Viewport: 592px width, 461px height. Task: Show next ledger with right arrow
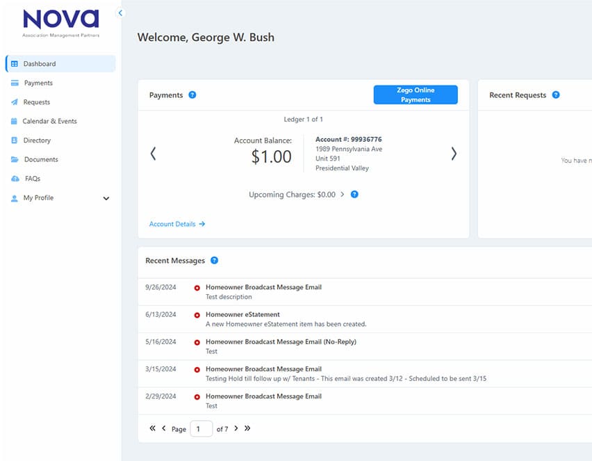pos(454,154)
